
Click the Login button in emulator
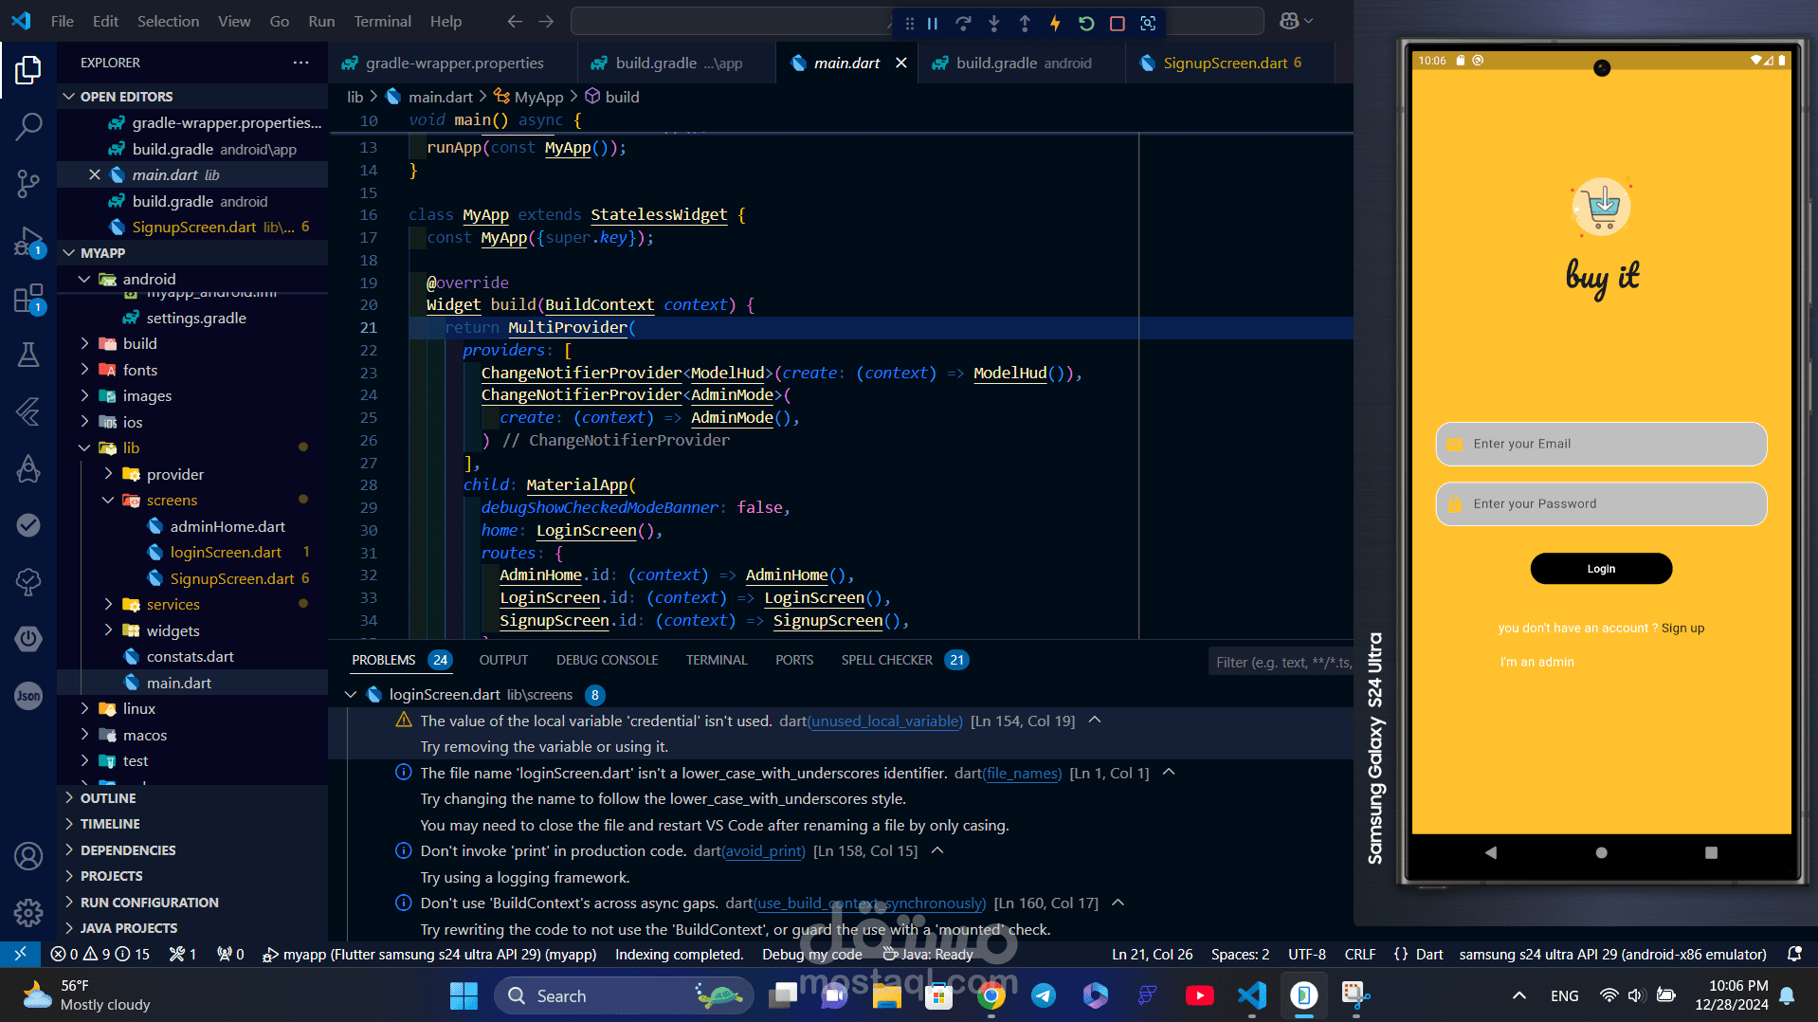point(1601,569)
